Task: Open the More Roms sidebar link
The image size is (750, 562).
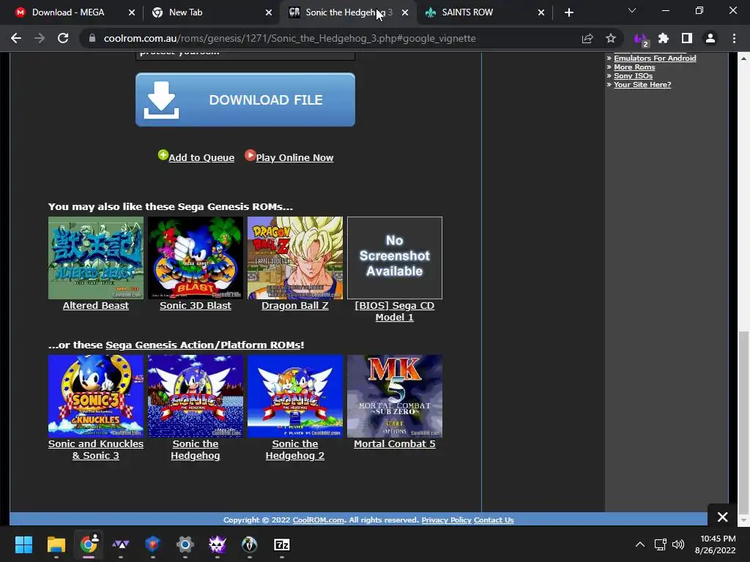Action: 634,67
